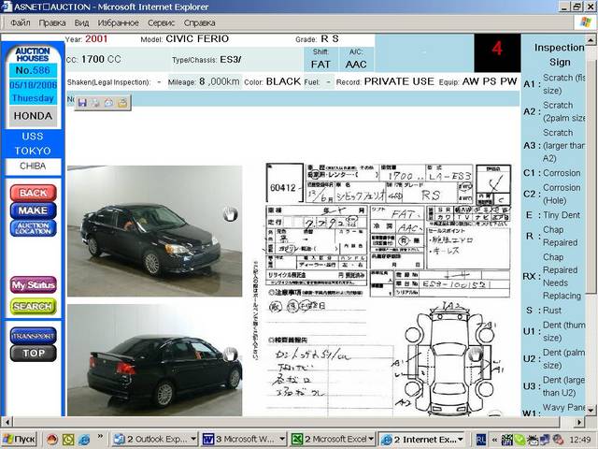Click the email image icon
Screen dimensions: 598x449
tap(108, 103)
